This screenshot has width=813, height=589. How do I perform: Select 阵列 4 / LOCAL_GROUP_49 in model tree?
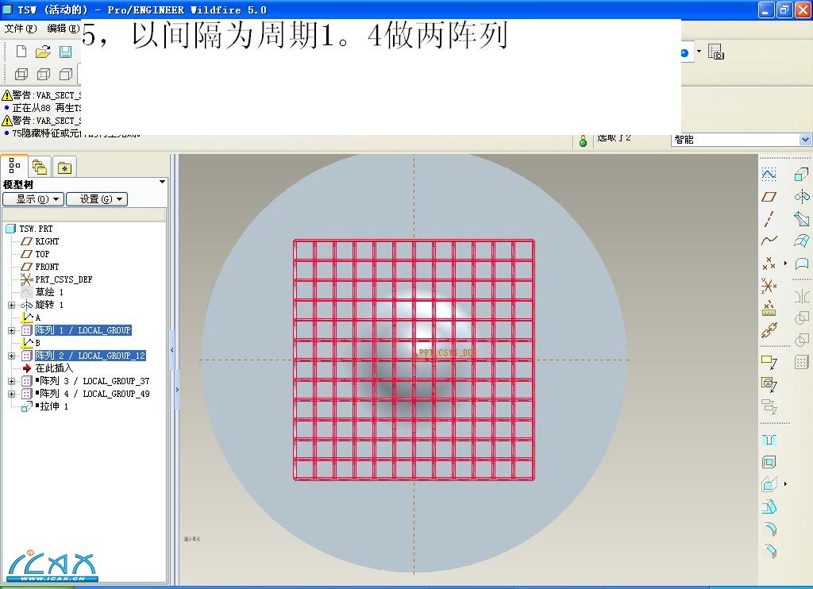(94, 394)
